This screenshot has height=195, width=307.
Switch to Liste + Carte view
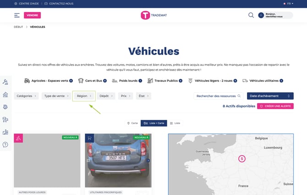(x=154, y=123)
